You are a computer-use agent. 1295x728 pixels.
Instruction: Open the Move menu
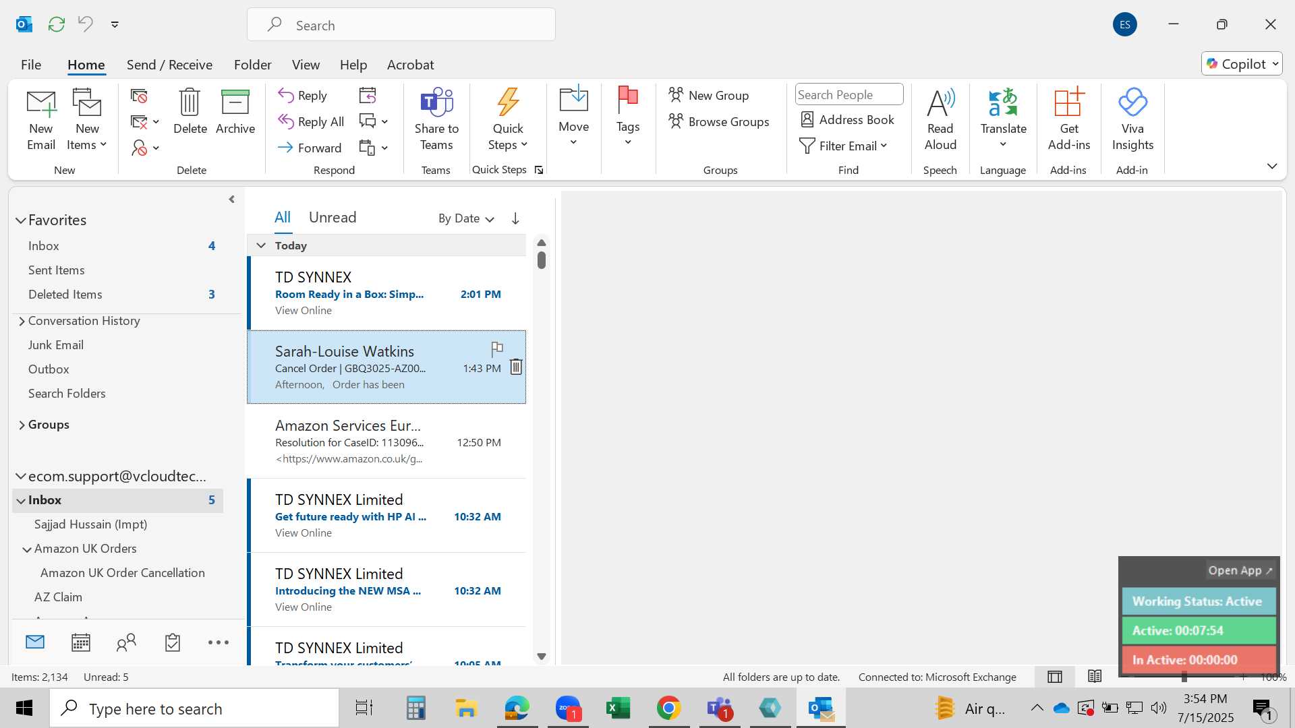point(573,116)
